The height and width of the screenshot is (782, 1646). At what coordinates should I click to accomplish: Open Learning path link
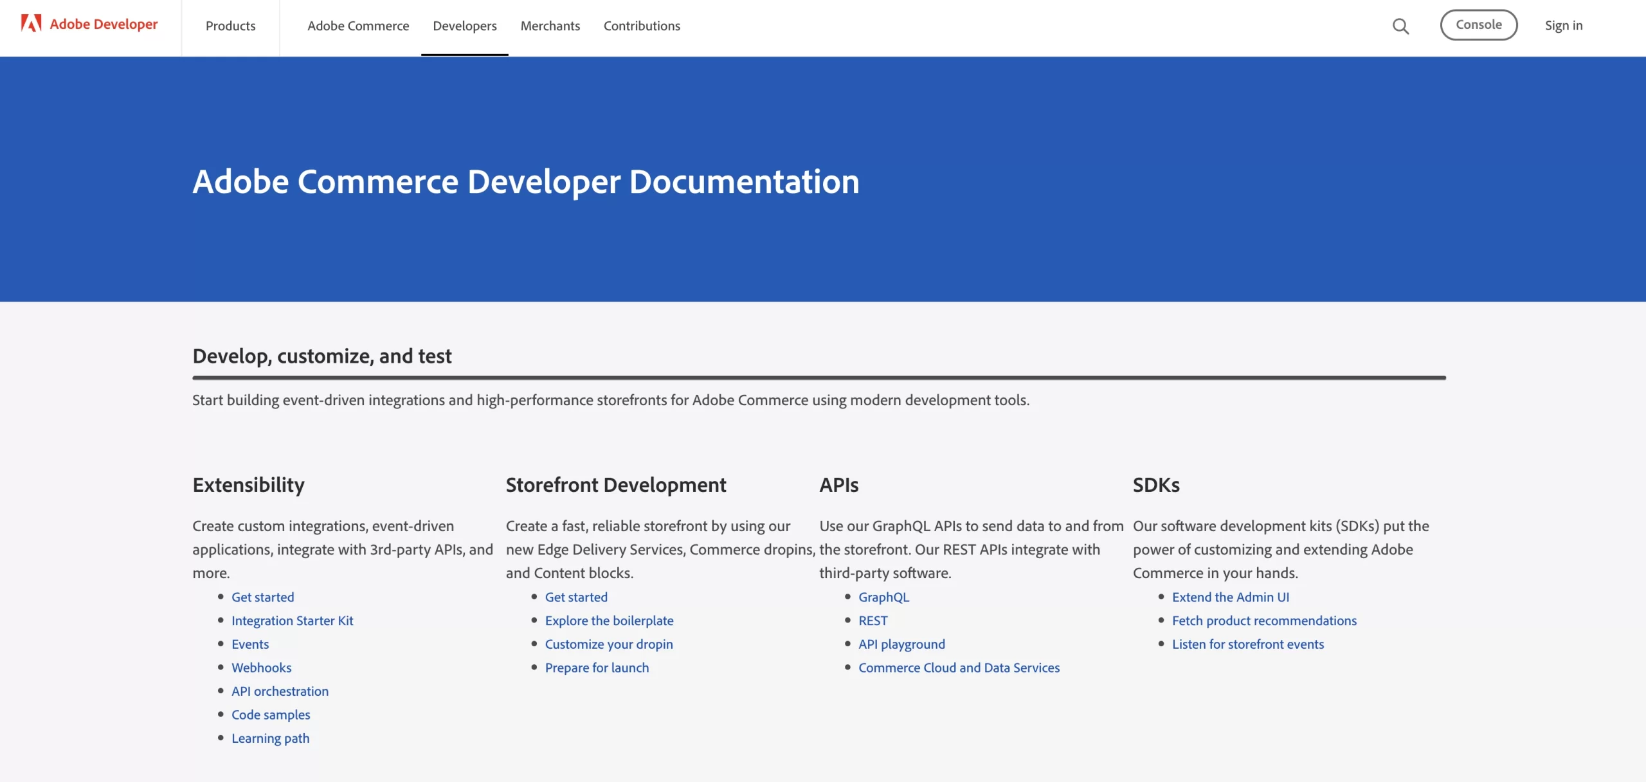click(x=270, y=738)
